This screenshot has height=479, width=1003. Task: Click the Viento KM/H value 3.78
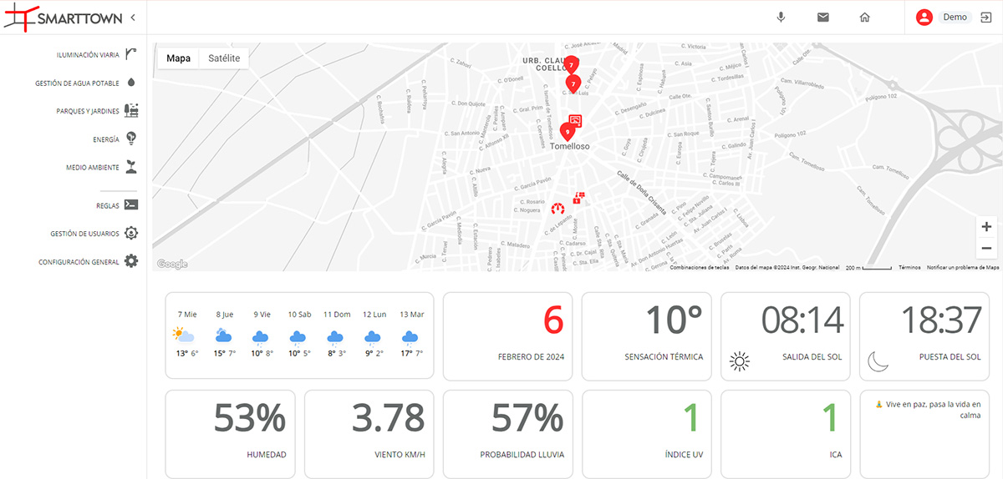coord(389,418)
